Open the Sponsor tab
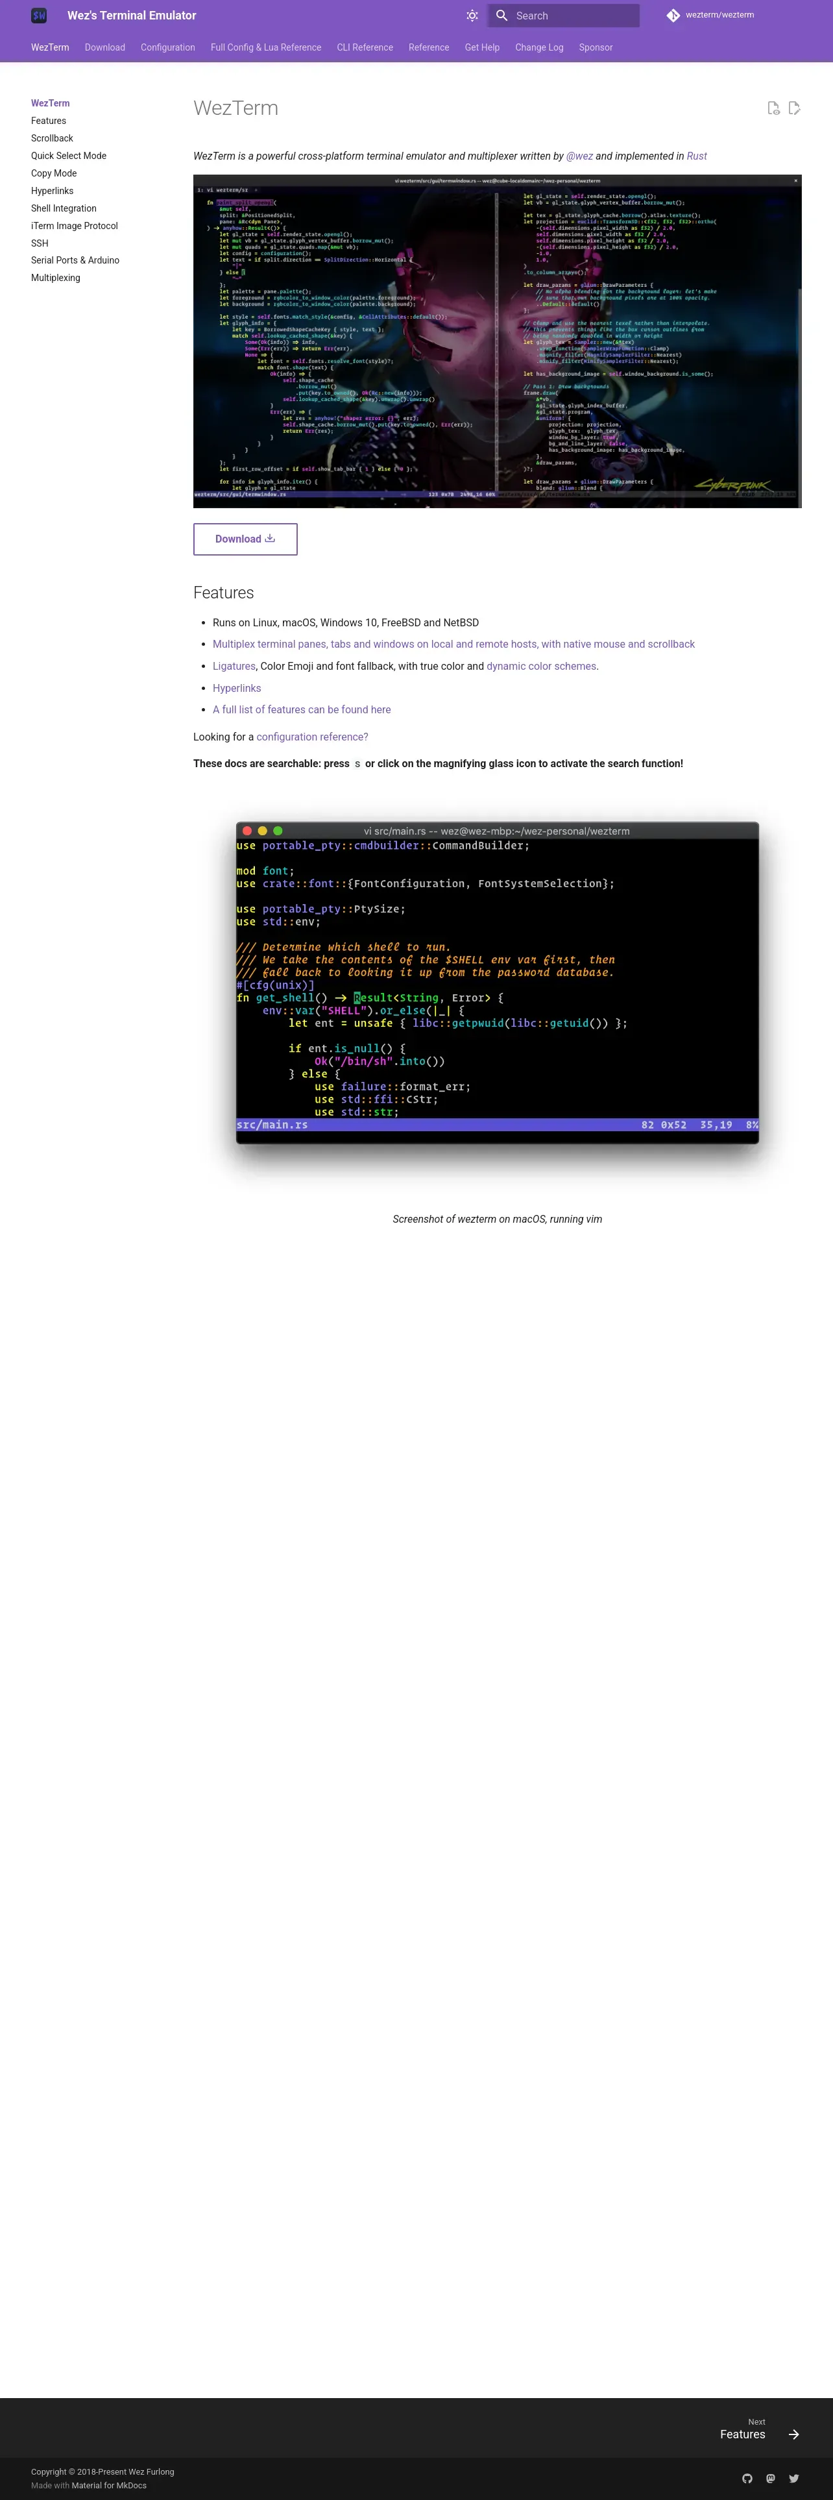Image resolution: width=833 pixels, height=2500 pixels. (596, 47)
